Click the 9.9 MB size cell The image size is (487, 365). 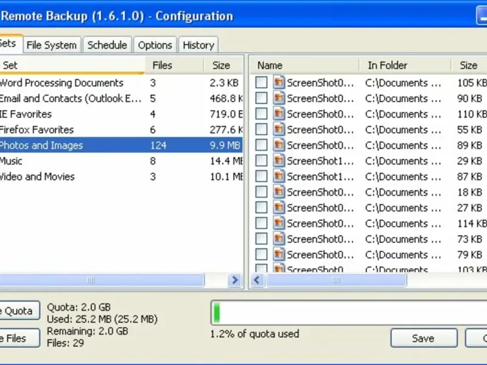225,145
